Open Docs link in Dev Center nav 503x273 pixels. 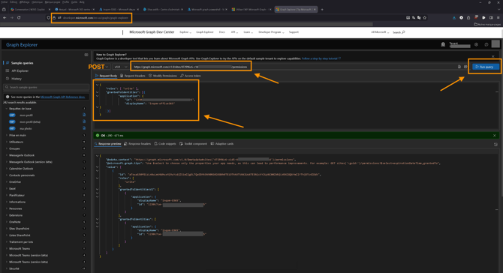[221, 32]
